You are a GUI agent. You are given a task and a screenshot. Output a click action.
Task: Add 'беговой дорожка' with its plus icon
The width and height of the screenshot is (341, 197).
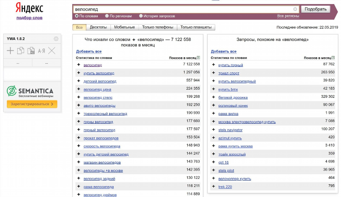pos(214,97)
